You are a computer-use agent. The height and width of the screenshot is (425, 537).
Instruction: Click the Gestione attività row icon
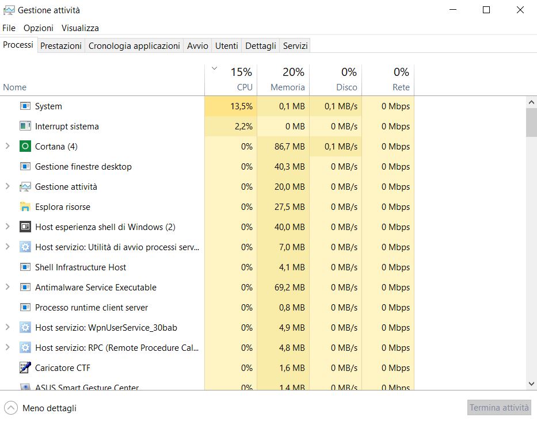pos(25,187)
